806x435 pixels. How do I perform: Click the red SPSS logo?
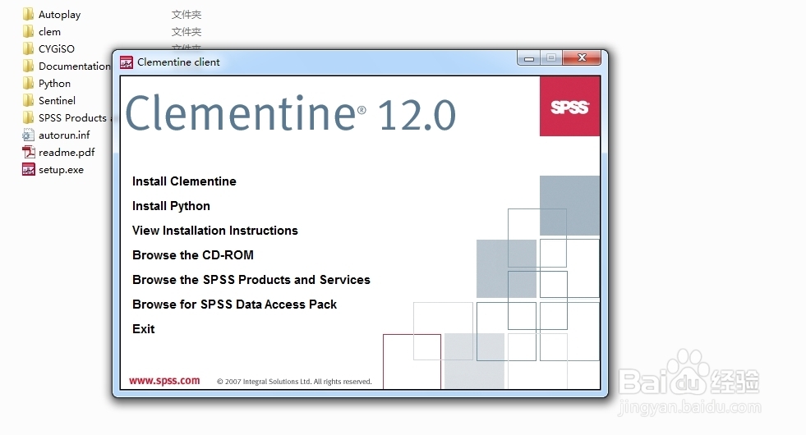[x=569, y=107]
